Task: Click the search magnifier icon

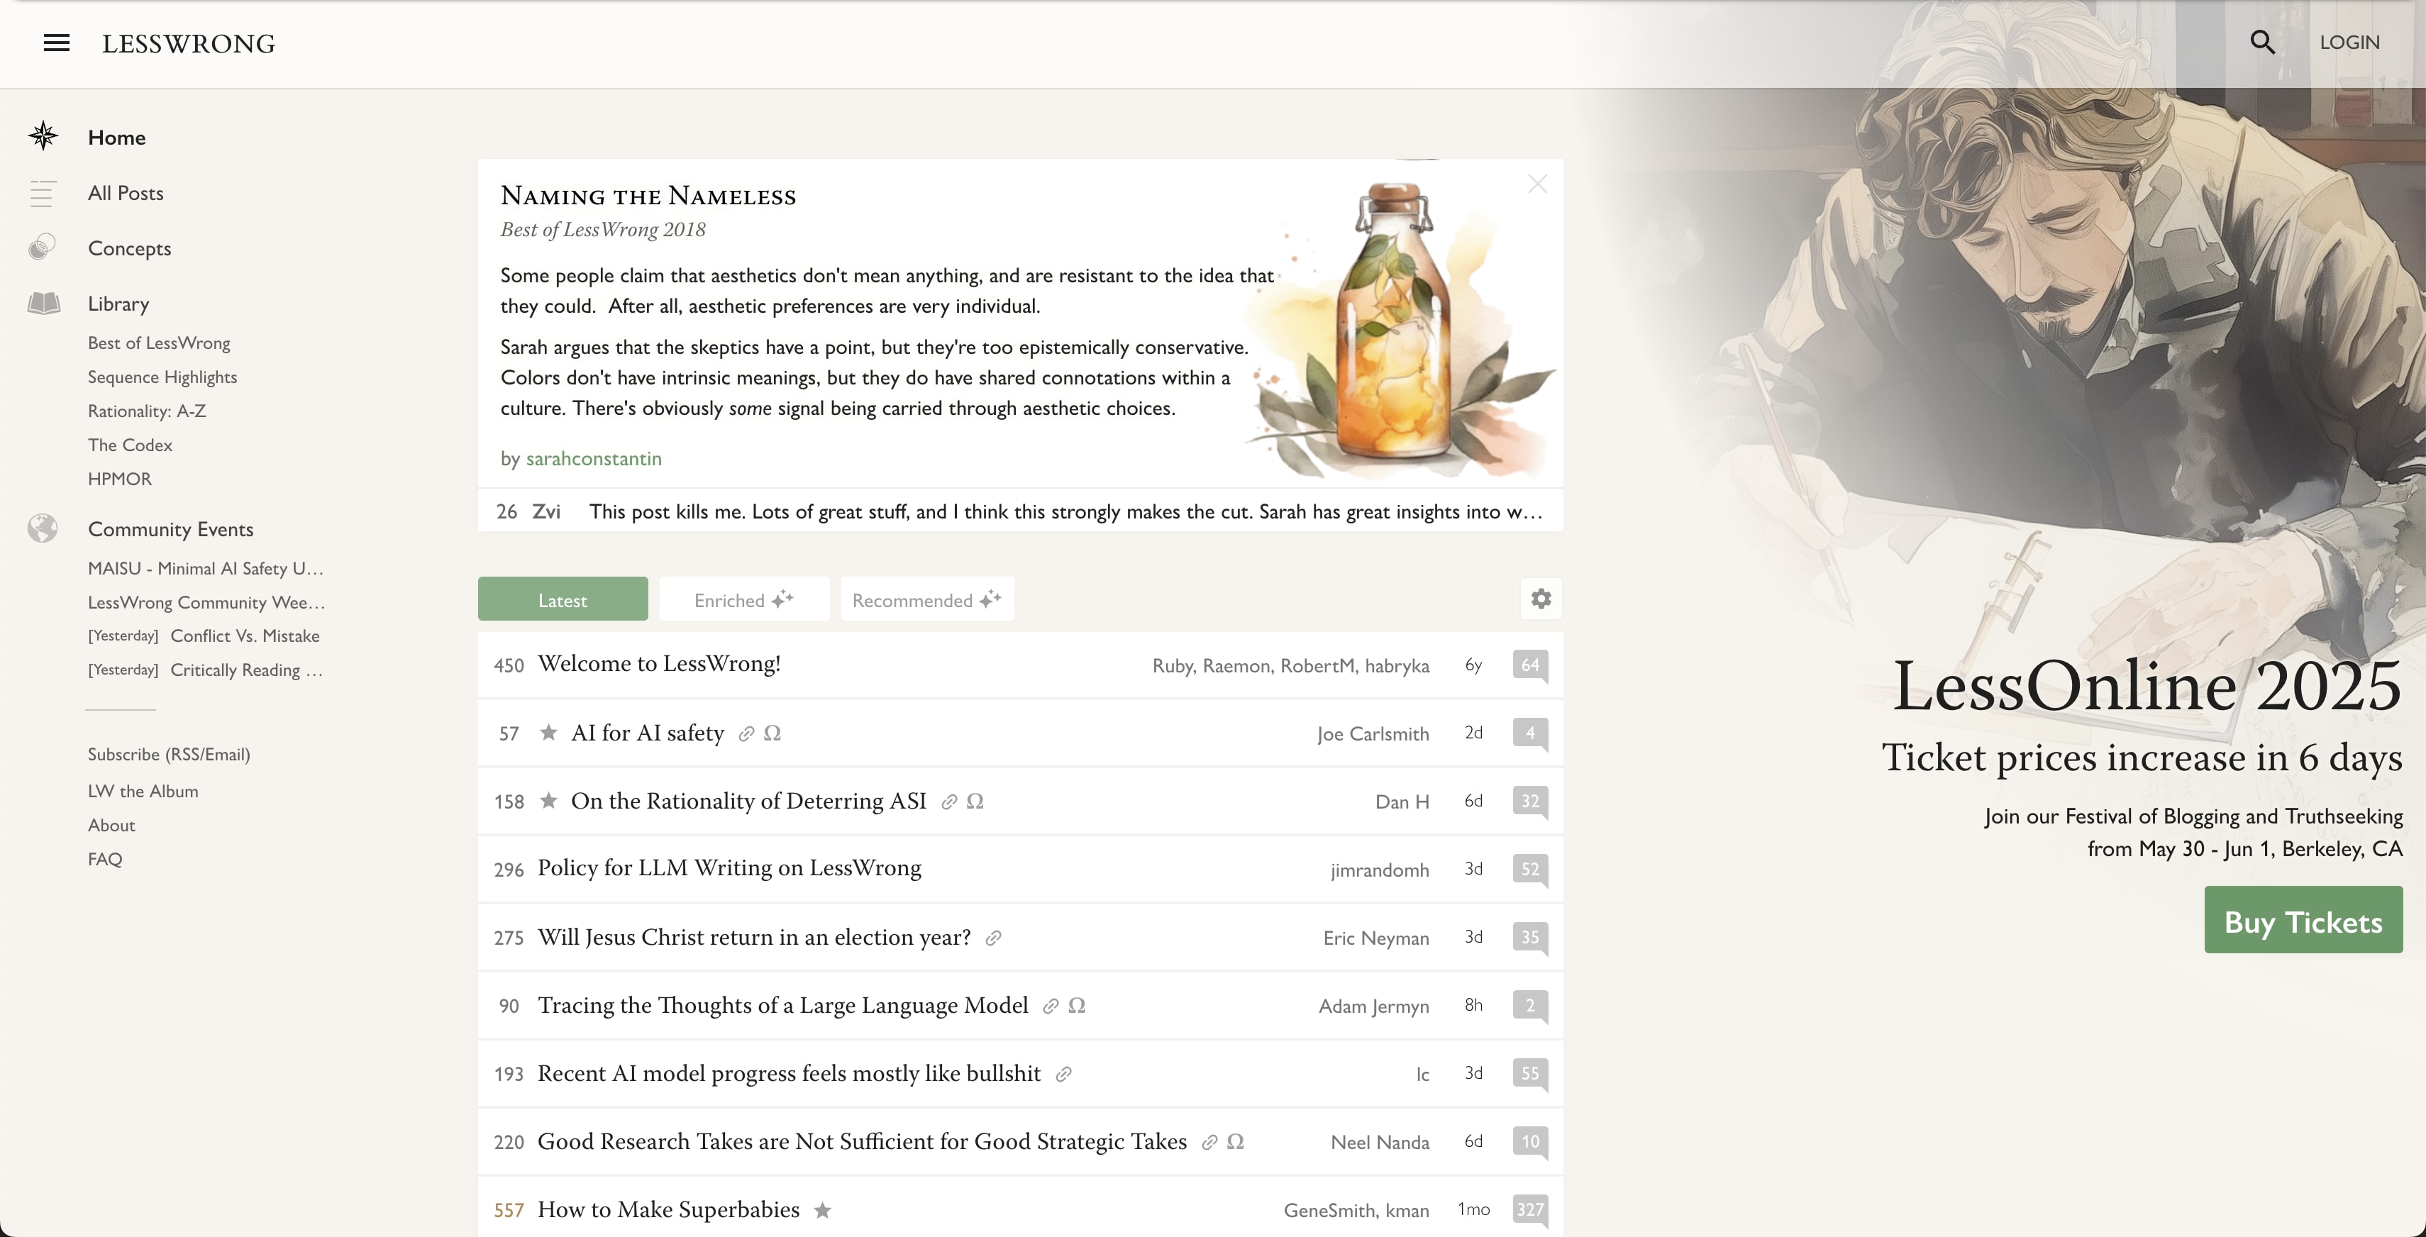Action: pyautogui.click(x=2262, y=43)
